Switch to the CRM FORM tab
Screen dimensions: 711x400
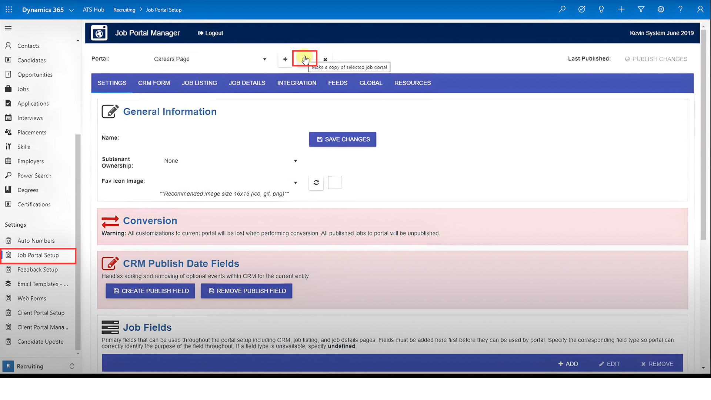click(154, 83)
